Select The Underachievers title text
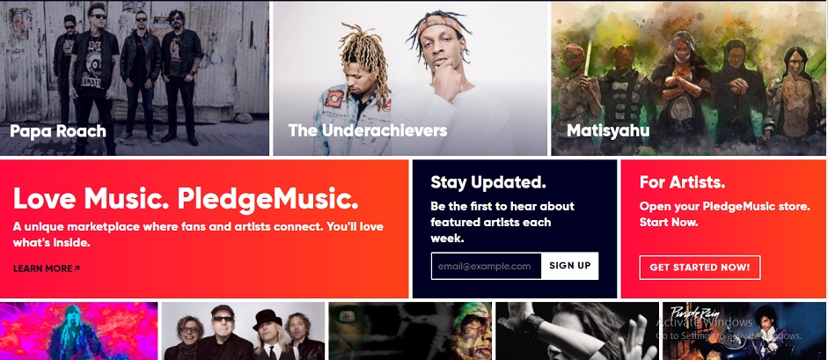Viewport: 828px width, 360px height. click(x=368, y=130)
